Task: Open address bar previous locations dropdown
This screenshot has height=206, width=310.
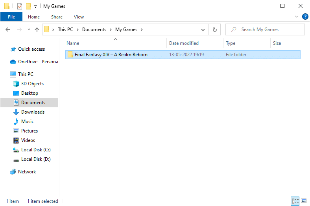Action: (x=203, y=29)
